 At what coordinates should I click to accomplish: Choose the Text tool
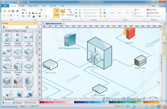coord(63,13)
